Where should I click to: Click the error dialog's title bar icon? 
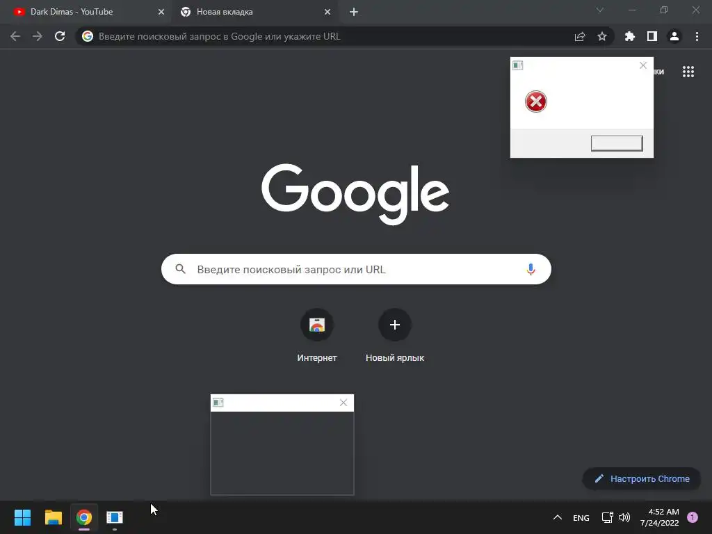tap(517, 65)
